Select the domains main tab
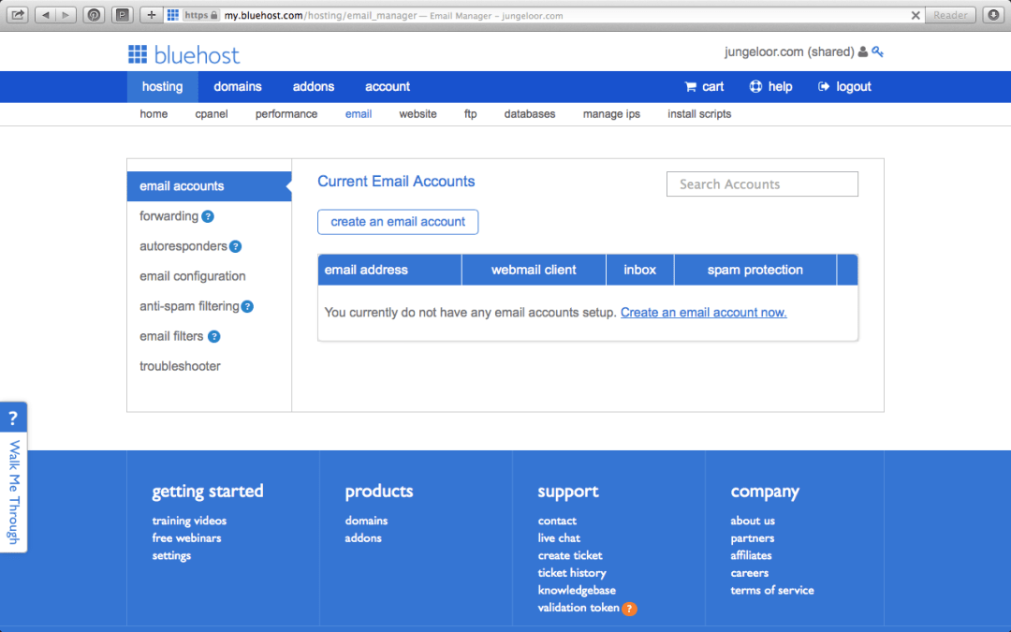Viewport: 1011px width, 632px height. (x=238, y=86)
